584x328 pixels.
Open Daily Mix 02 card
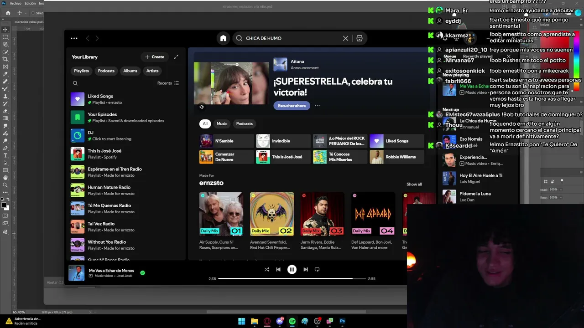click(x=272, y=221)
